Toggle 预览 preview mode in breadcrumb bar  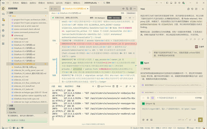tap(123, 13)
